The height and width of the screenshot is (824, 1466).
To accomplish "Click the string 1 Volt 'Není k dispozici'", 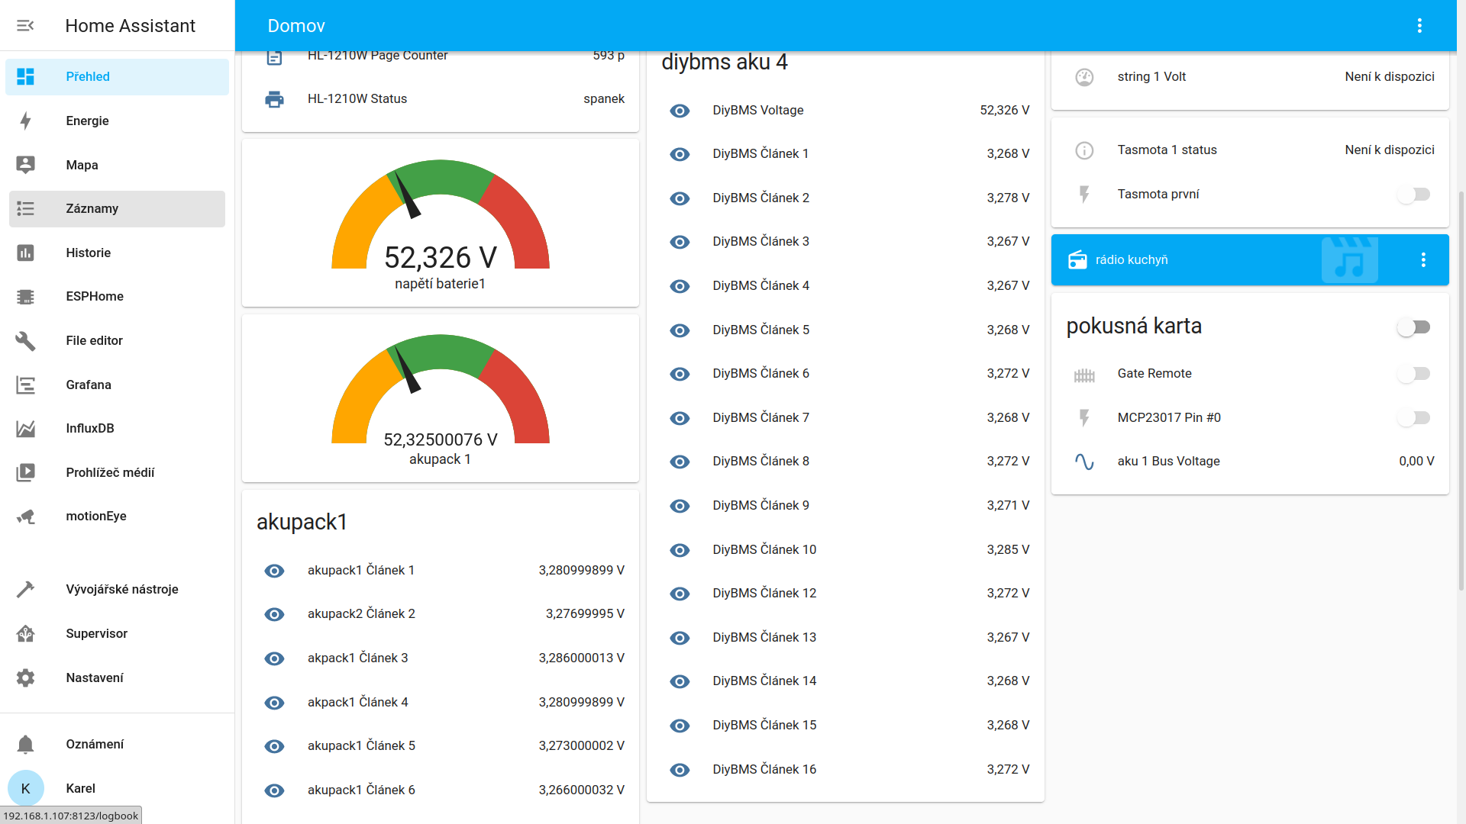I will (x=1390, y=77).
